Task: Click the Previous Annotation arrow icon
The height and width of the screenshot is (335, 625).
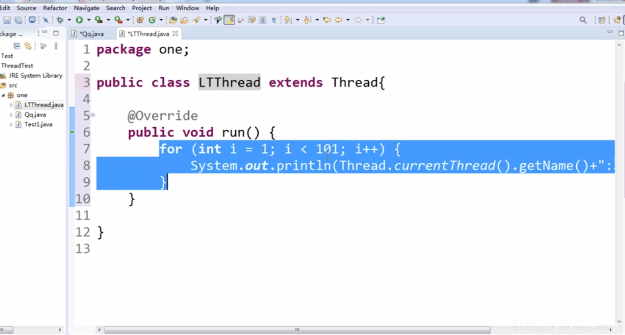Action: [307, 20]
